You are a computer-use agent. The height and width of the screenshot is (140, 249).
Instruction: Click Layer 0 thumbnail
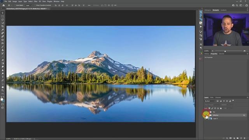click(210, 119)
